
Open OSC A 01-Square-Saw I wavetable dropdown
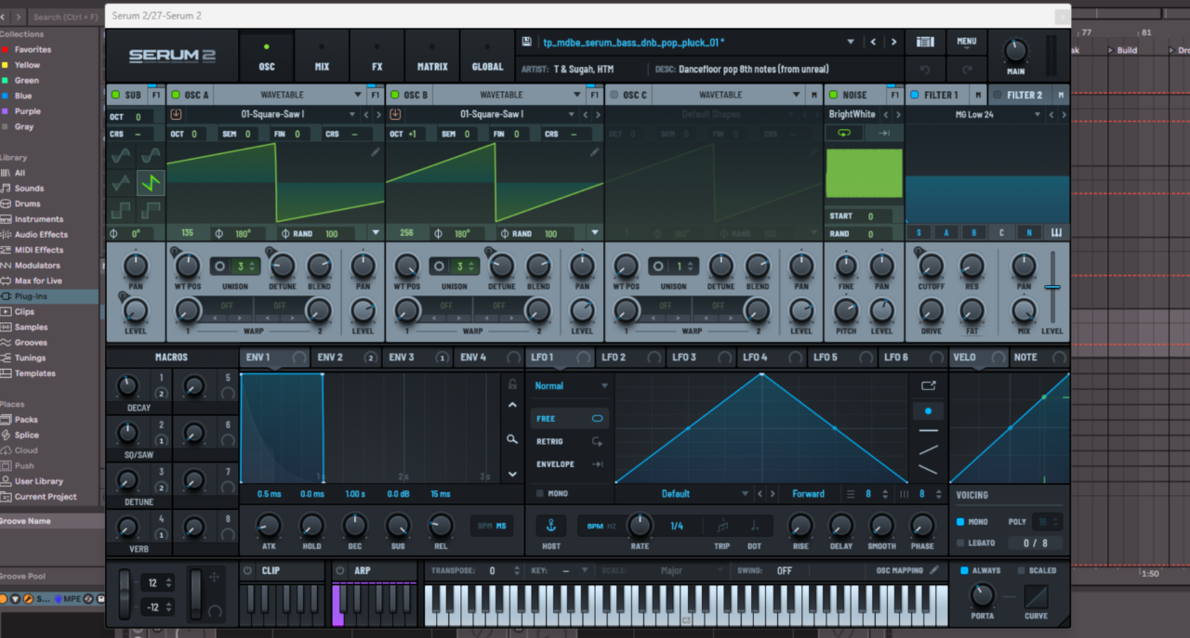(352, 114)
